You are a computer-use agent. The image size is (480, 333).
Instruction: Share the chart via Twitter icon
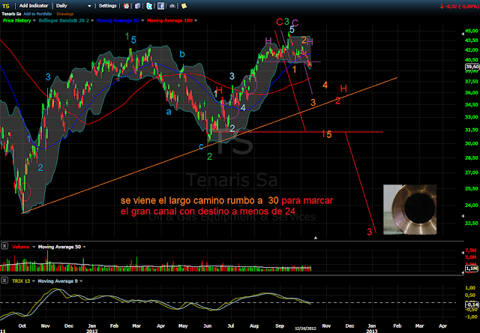click(x=149, y=6)
